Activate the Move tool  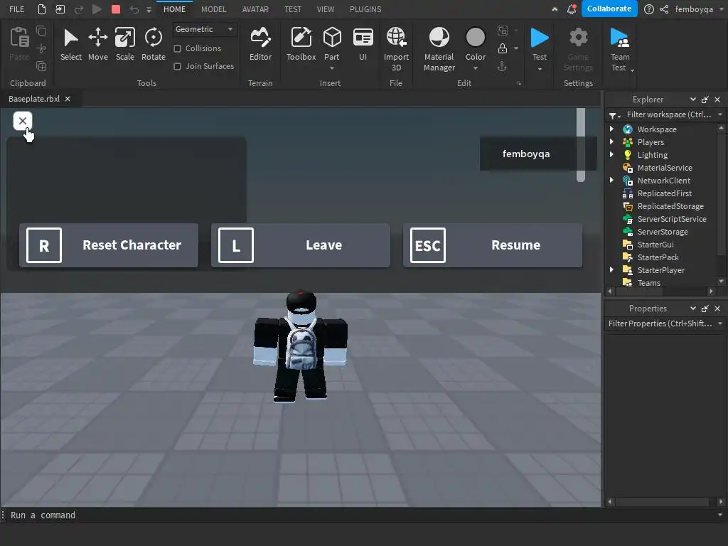click(98, 38)
